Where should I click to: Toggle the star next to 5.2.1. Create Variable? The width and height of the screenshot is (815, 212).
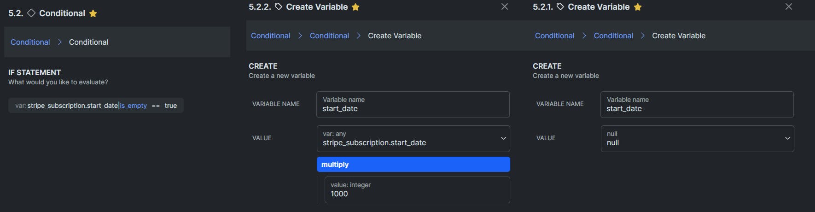638,7
